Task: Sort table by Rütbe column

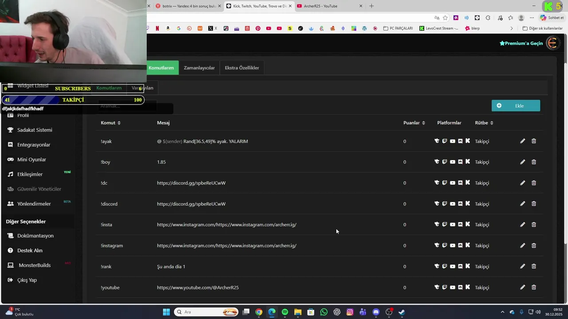Action: (484, 123)
